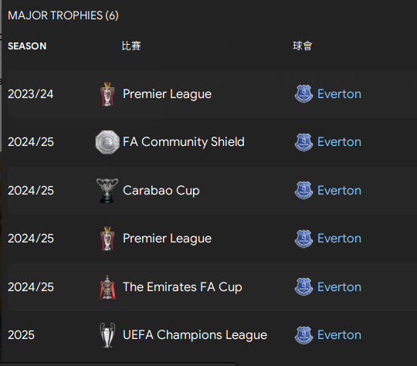
Task: Select the Carabao Cup competition name
Action: (161, 191)
